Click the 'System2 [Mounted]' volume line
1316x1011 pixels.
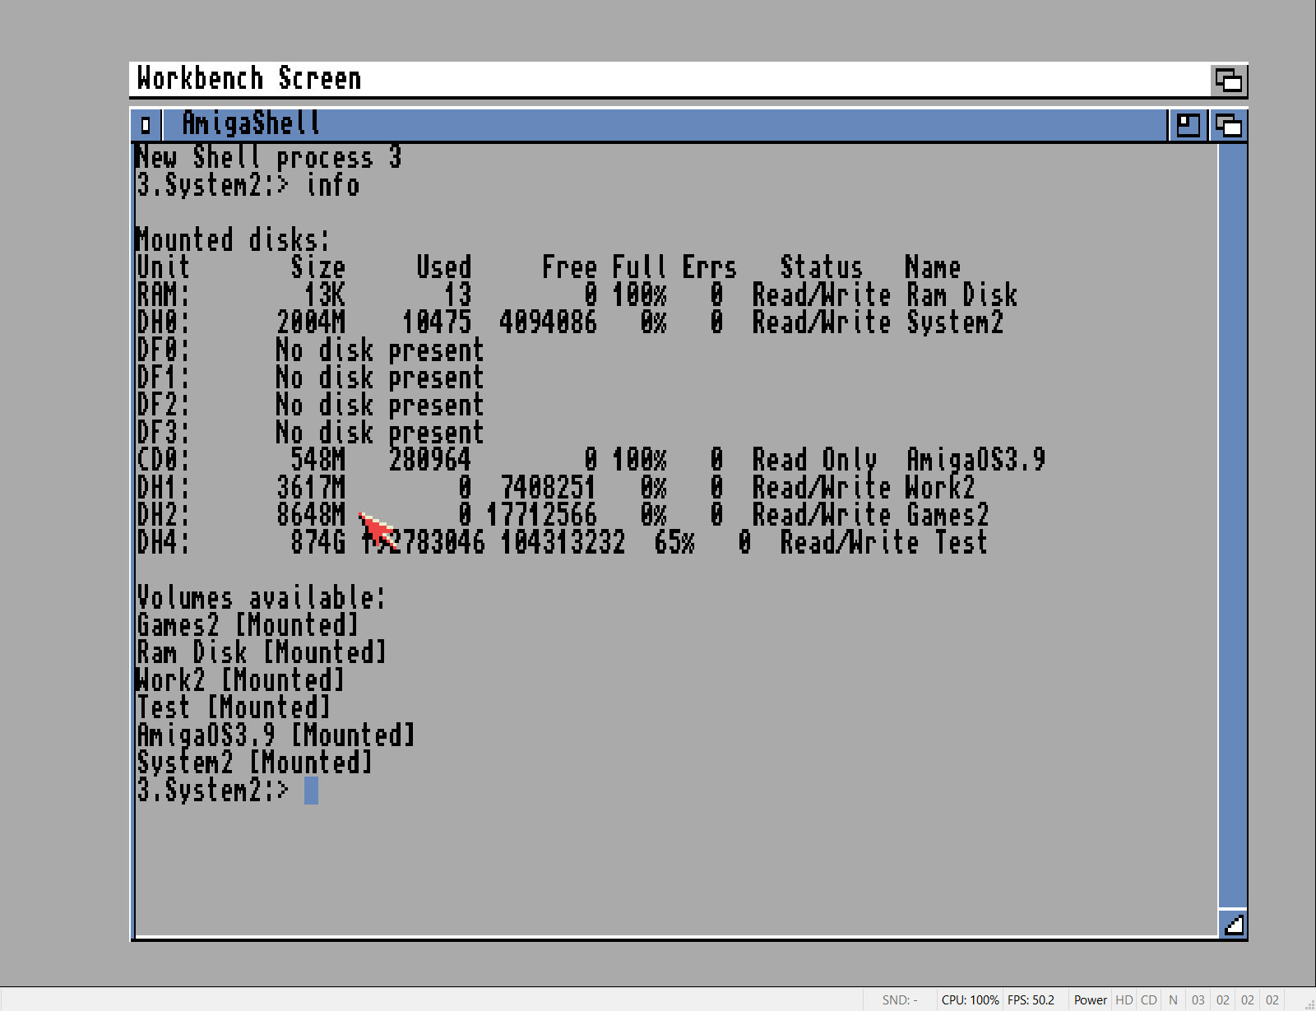pos(254,763)
